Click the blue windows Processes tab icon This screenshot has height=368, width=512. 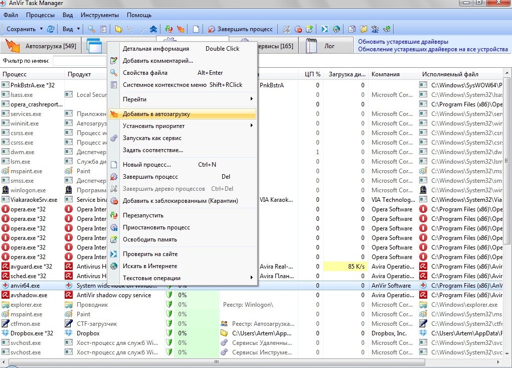pos(94,45)
